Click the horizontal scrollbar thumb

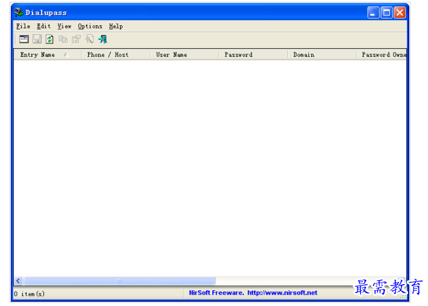click(120, 281)
